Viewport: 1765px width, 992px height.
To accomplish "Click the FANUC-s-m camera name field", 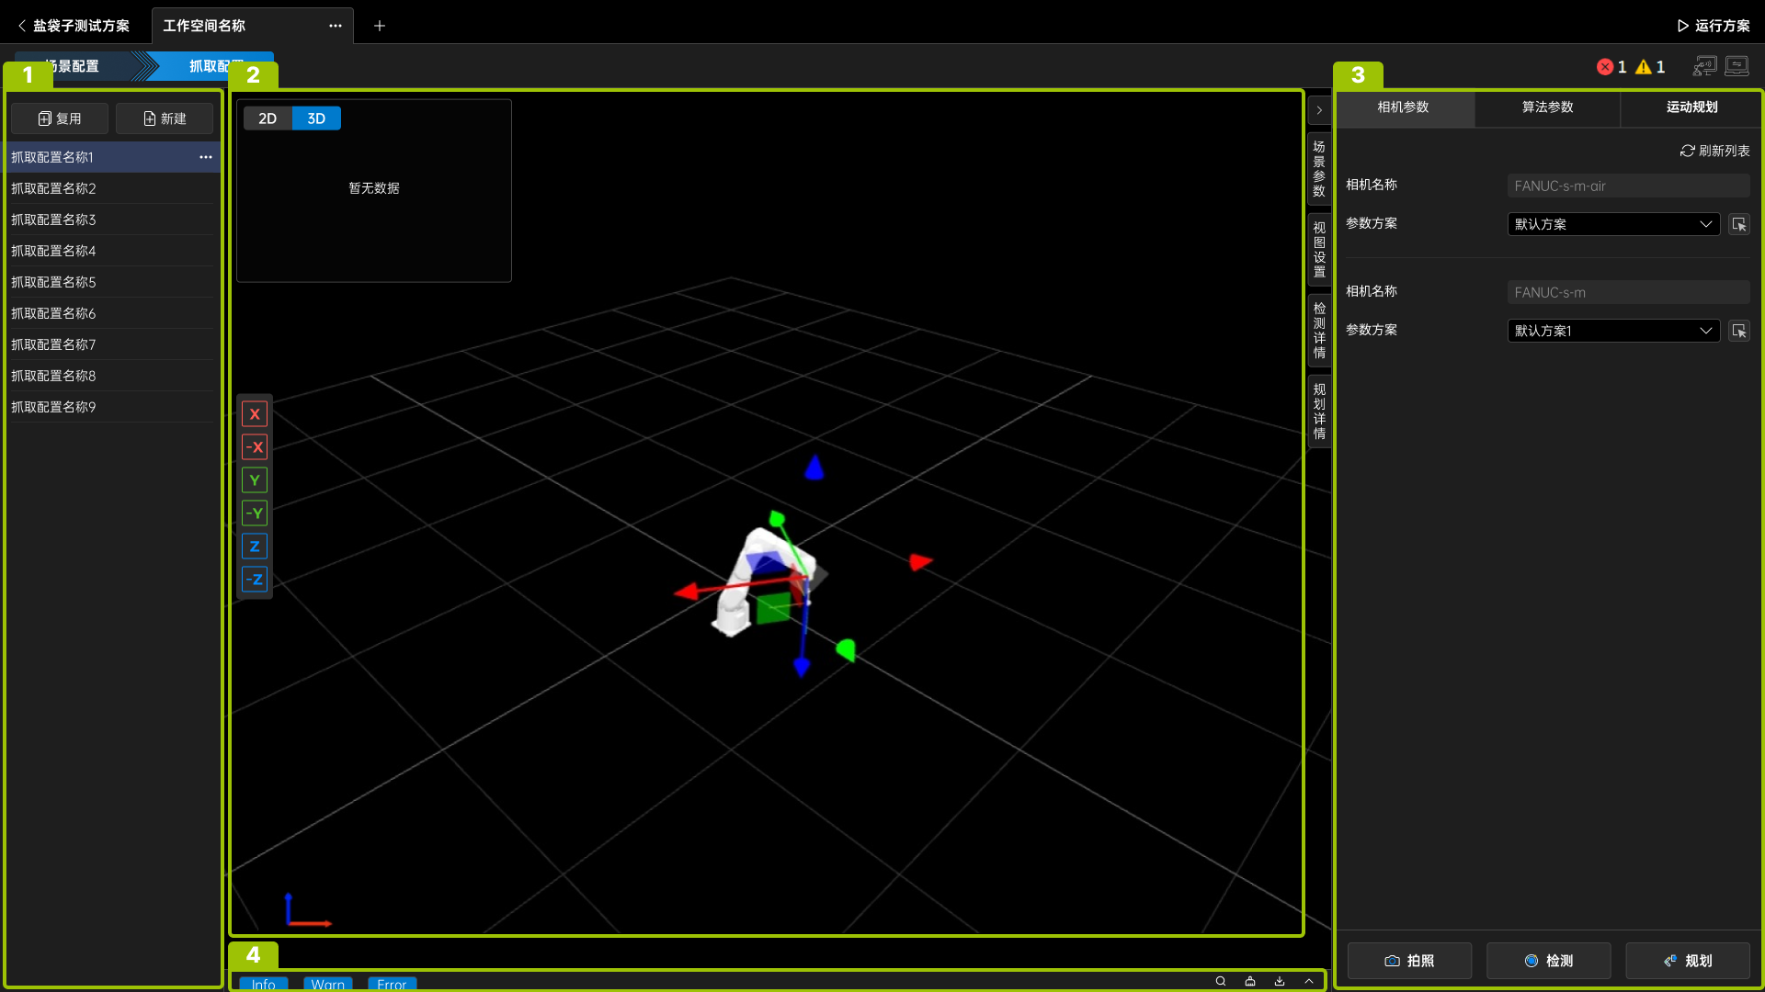I will [x=1628, y=292].
